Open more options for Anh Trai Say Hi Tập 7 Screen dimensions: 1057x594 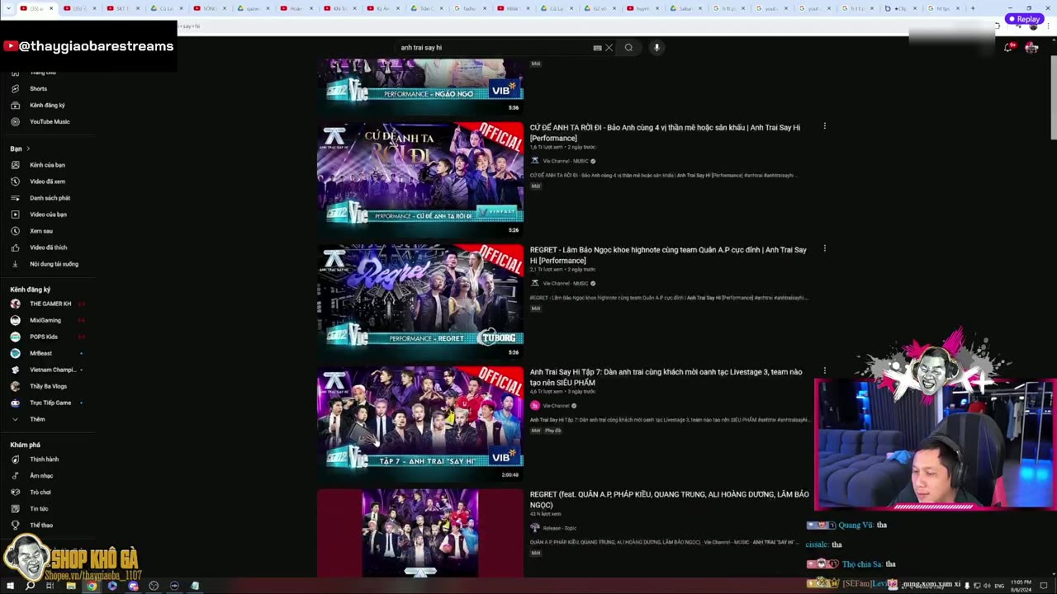(824, 370)
